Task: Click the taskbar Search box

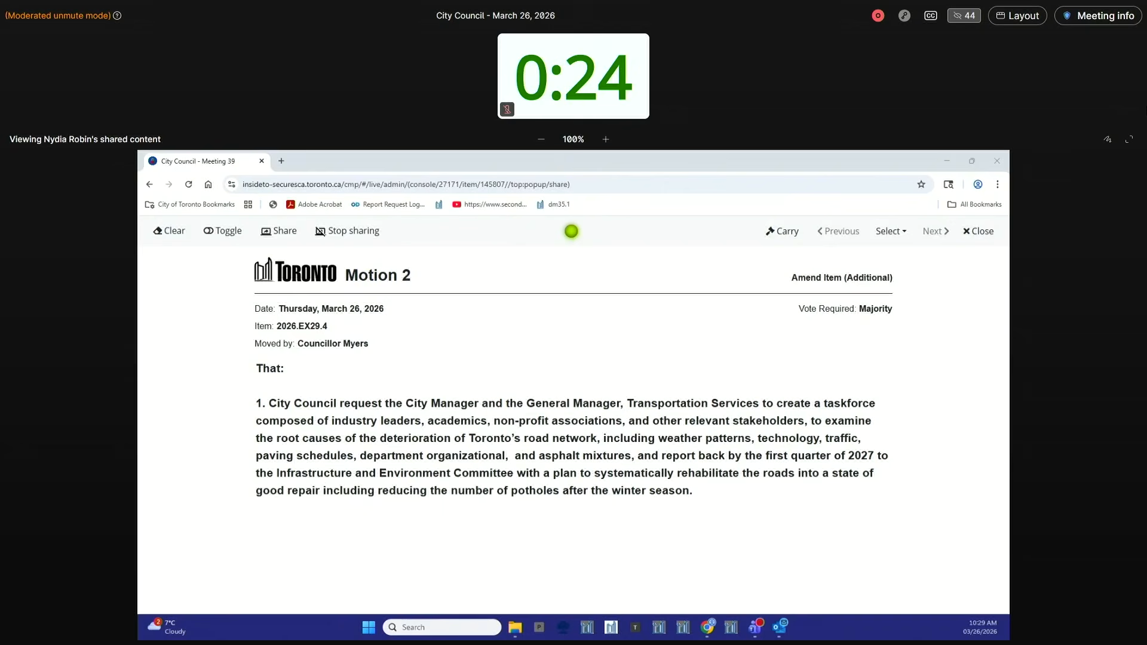Action: point(442,627)
